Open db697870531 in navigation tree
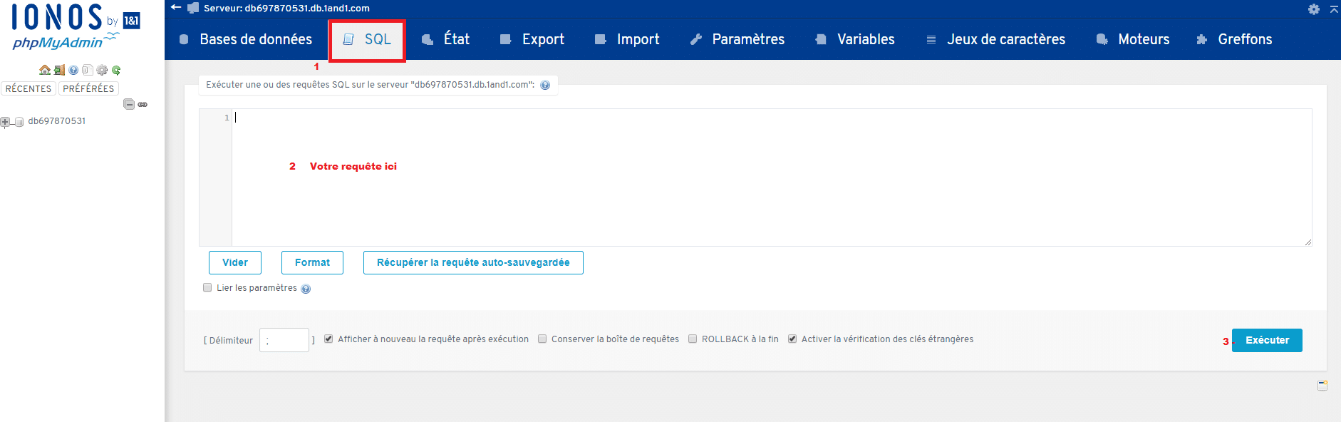 (x=57, y=121)
